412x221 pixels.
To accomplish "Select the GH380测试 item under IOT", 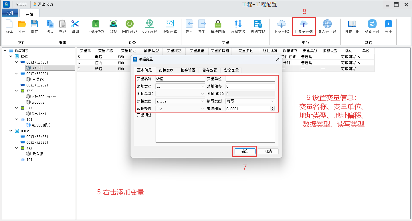I will point(38,125).
